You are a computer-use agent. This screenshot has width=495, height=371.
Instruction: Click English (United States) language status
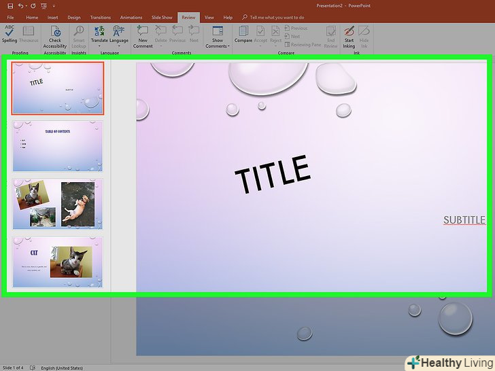(62, 368)
